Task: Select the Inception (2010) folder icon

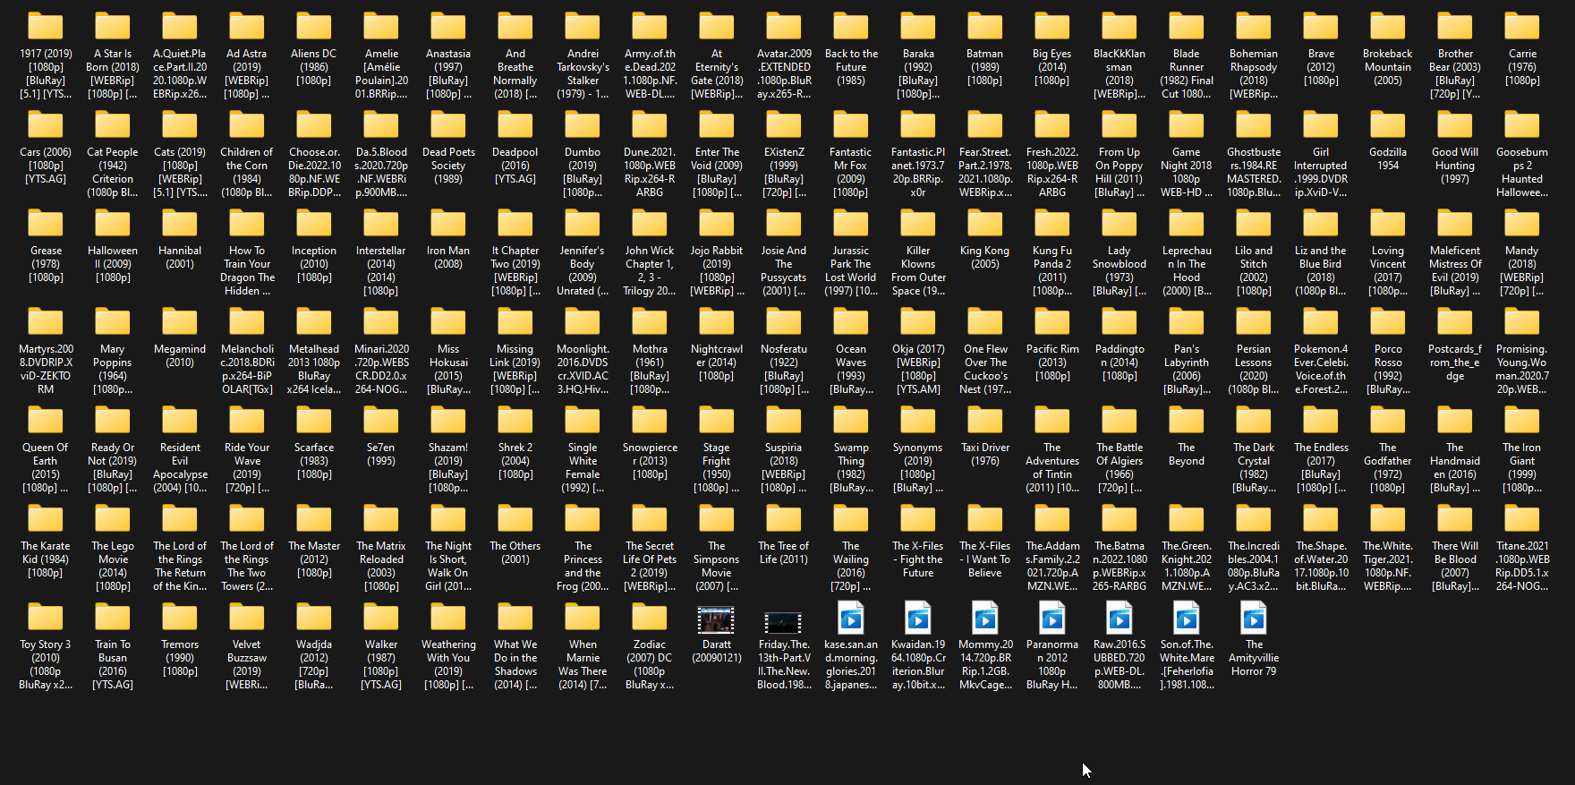Action: click(x=314, y=224)
